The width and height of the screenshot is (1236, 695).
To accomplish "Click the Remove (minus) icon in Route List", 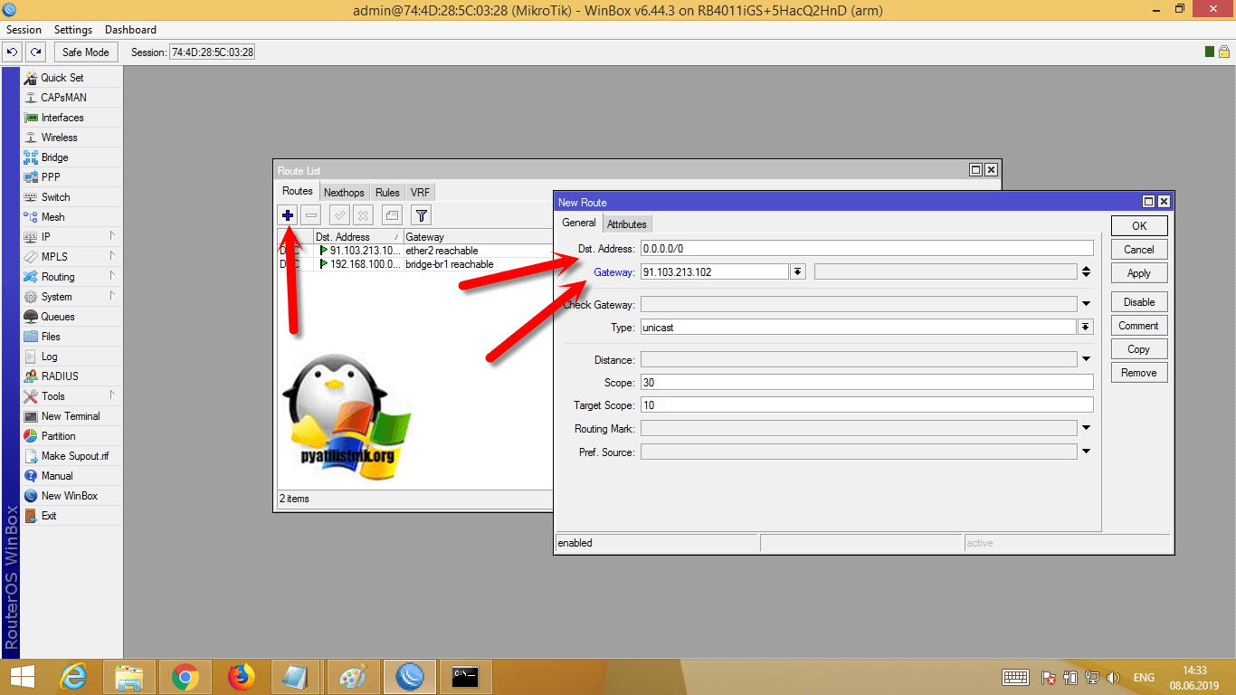I will pos(310,215).
